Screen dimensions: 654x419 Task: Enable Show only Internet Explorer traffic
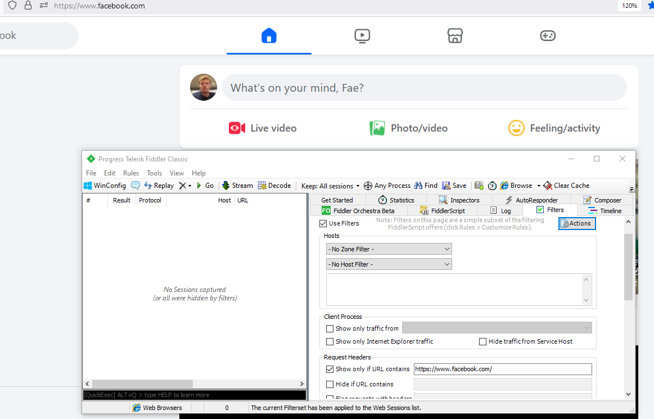click(330, 341)
